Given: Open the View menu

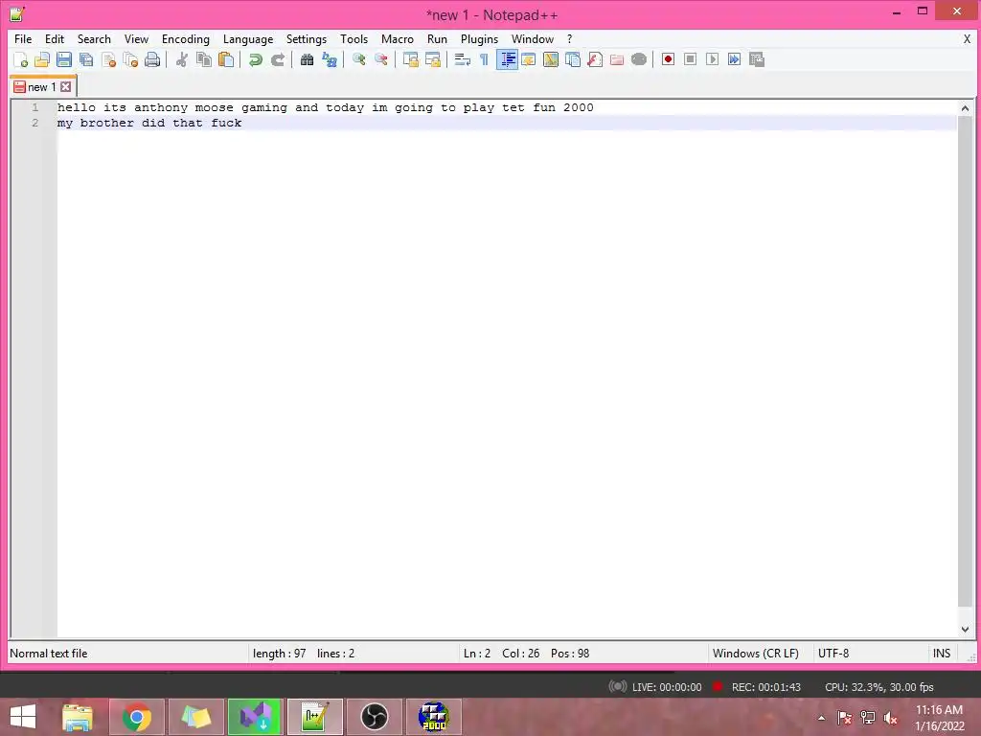Looking at the screenshot, I should click(136, 38).
